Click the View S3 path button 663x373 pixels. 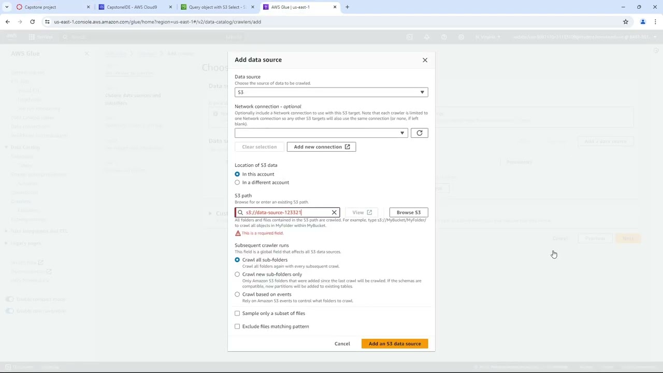(362, 212)
